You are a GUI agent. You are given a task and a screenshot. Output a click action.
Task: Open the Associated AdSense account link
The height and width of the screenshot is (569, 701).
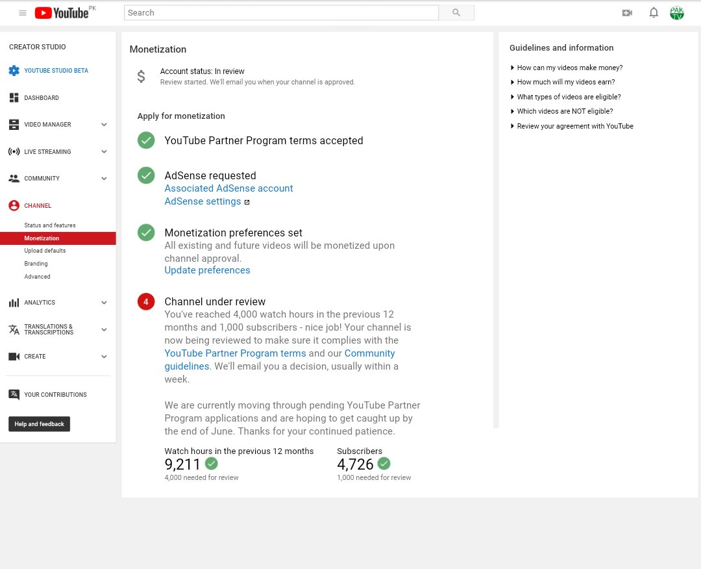[x=228, y=188]
